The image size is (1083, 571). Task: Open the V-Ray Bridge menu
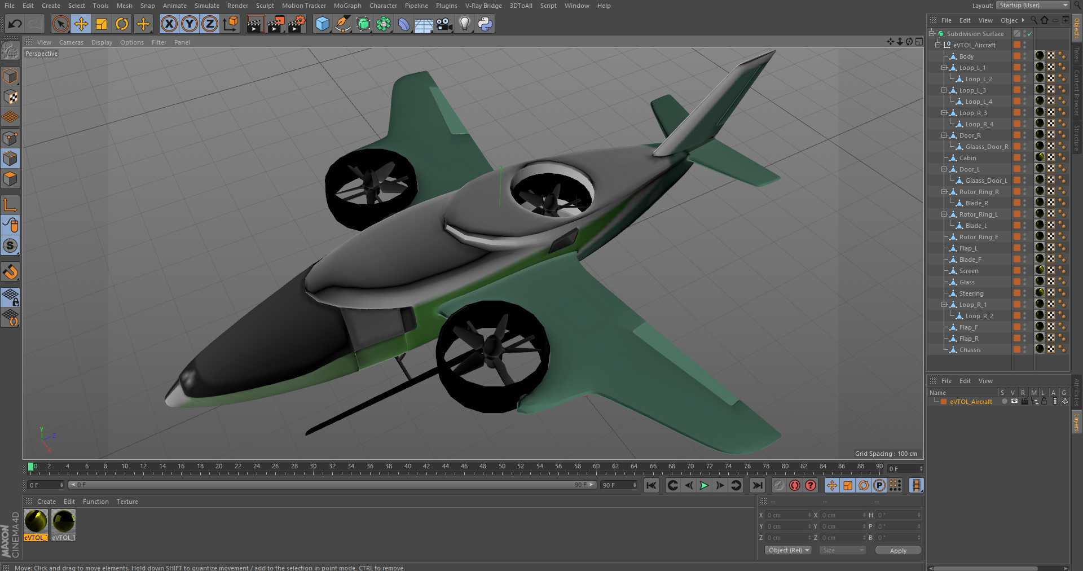483,6
